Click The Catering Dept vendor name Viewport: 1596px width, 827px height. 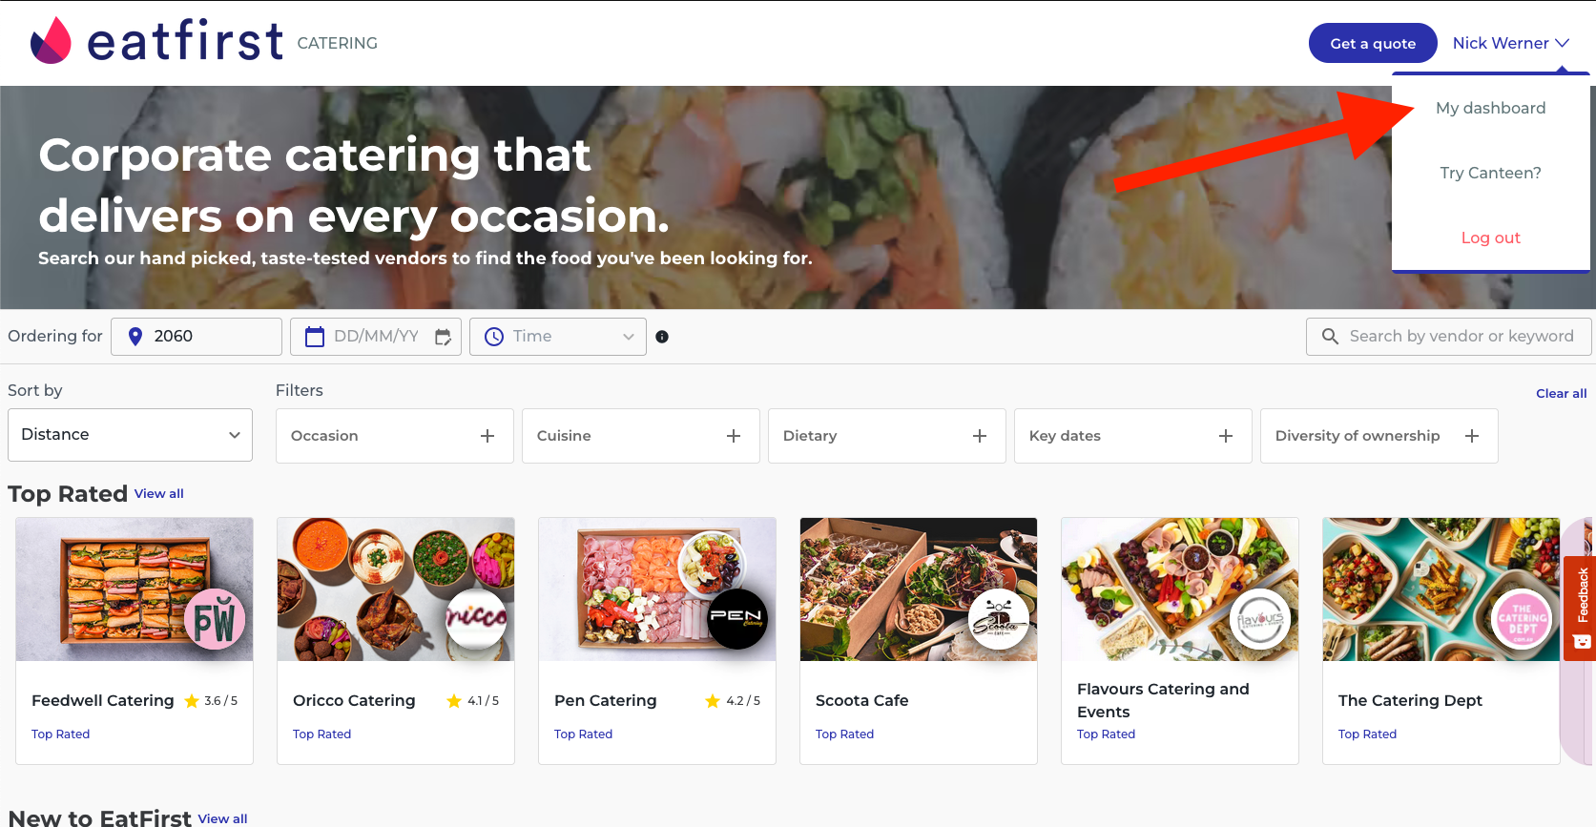(x=1410, y=700)
